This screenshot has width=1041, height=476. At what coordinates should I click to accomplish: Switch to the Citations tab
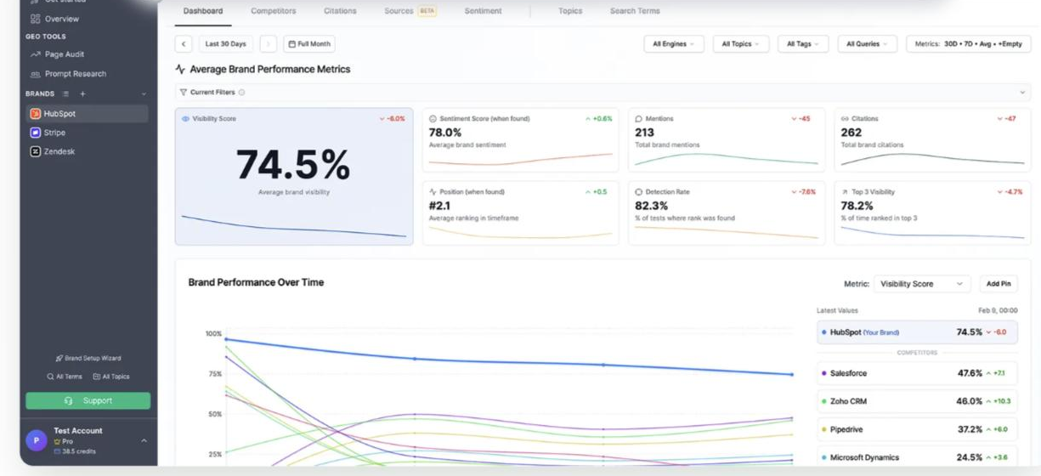pyautogui.click(x=340, y=11)
